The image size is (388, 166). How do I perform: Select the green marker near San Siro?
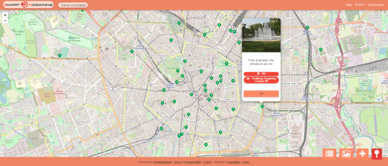59,56
